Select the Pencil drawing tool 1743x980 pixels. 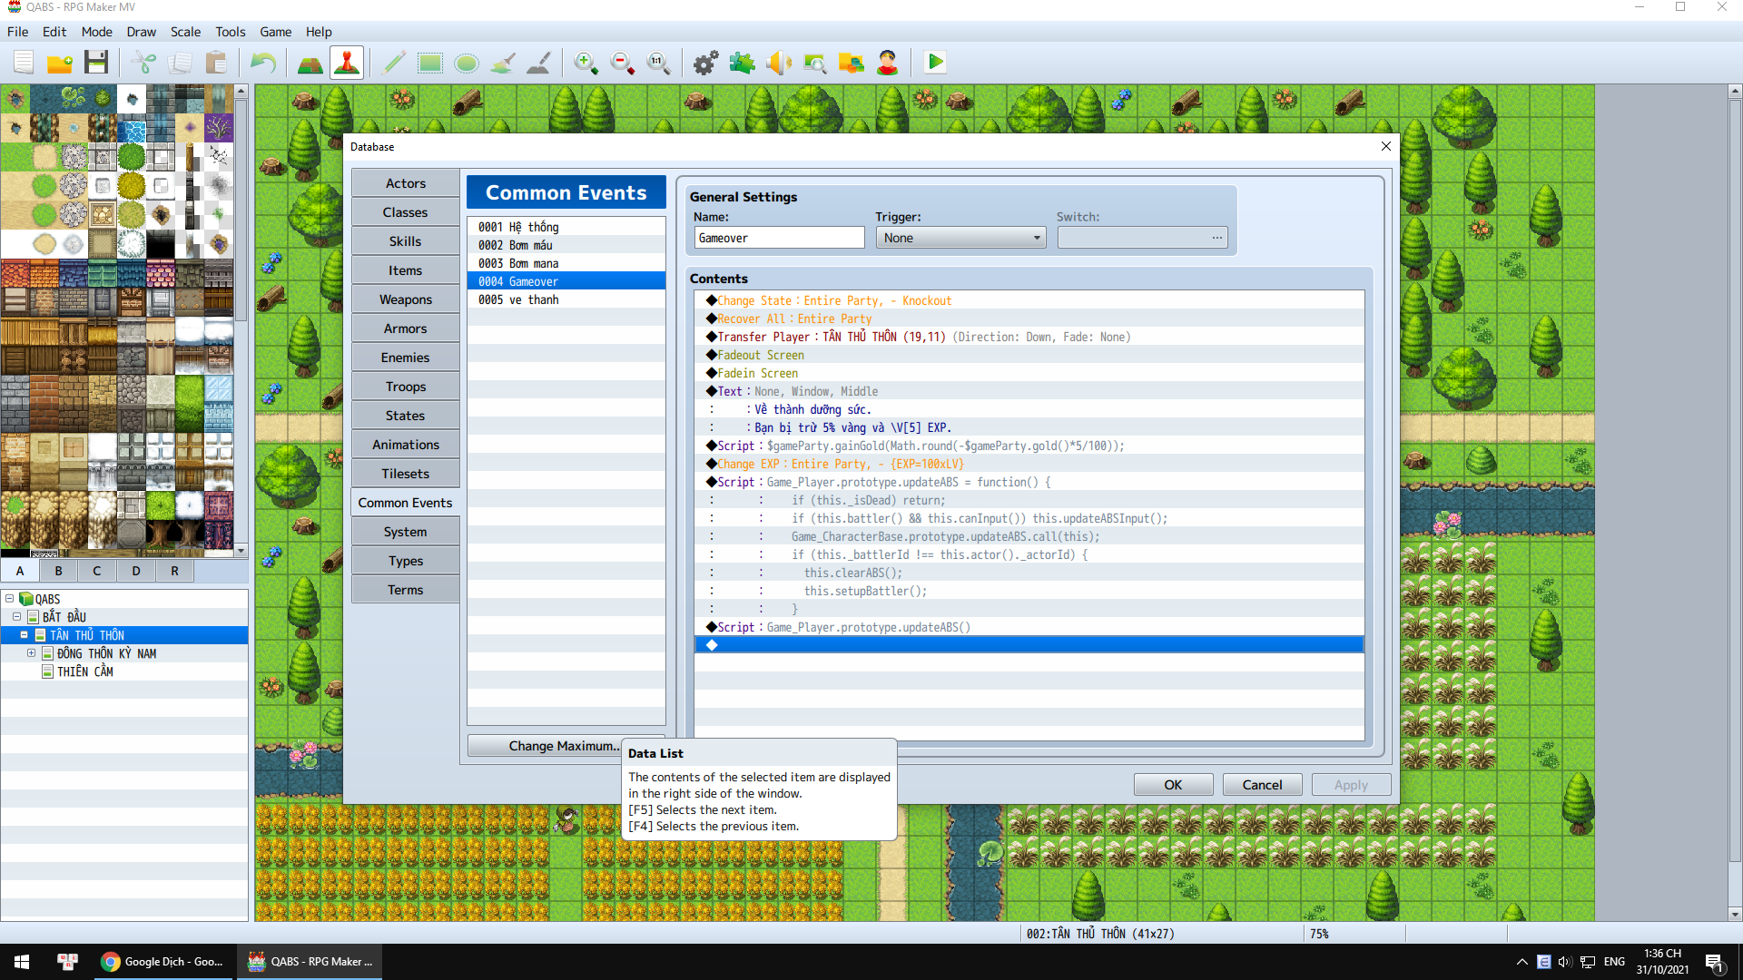(394, 63)
